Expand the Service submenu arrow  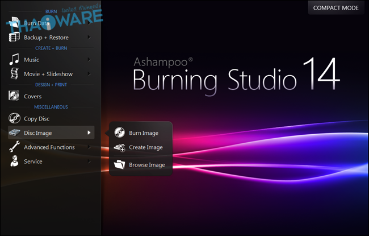(x=89, y=162)
